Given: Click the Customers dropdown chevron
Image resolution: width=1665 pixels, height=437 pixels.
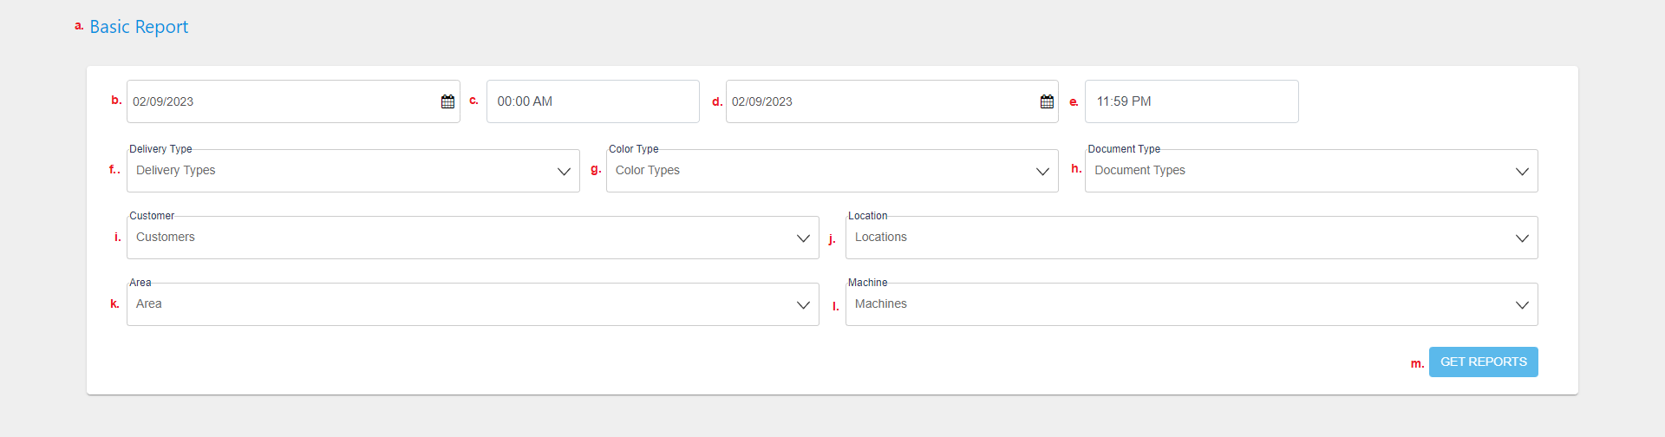Looking at the screenshot, I should (x=803, y=238).
